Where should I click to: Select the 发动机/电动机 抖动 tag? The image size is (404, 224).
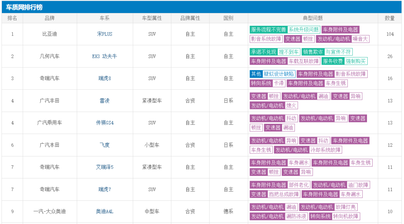coord(274,118)
